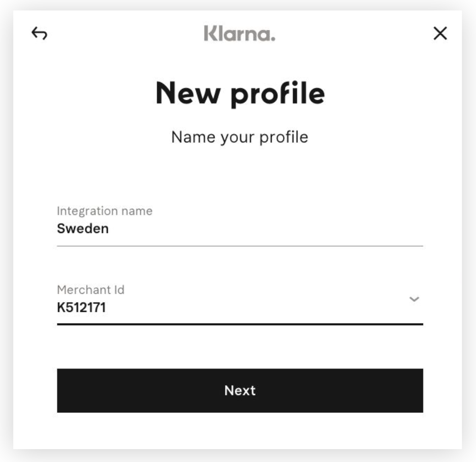The height and width of the screenshot is (462, 476).
Task: Select the Sweden integration name text
Action: (x=83, y=229)
